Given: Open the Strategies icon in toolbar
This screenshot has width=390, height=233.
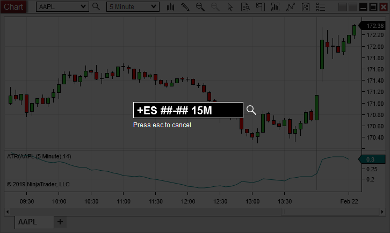Looking at the screenshot, I should 291,6.
